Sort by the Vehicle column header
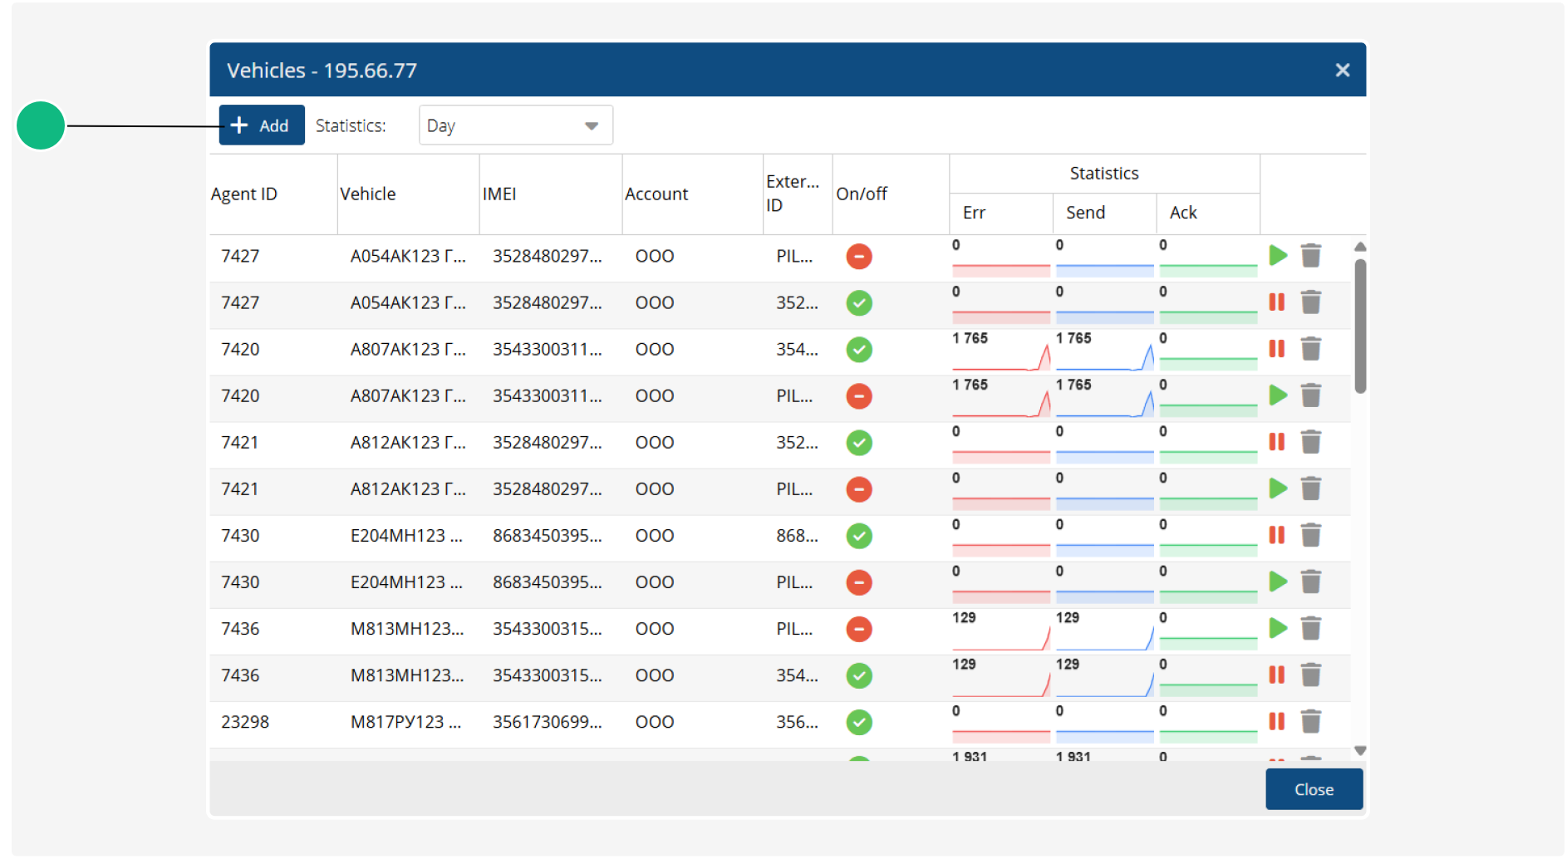 [x=409, y=194]
